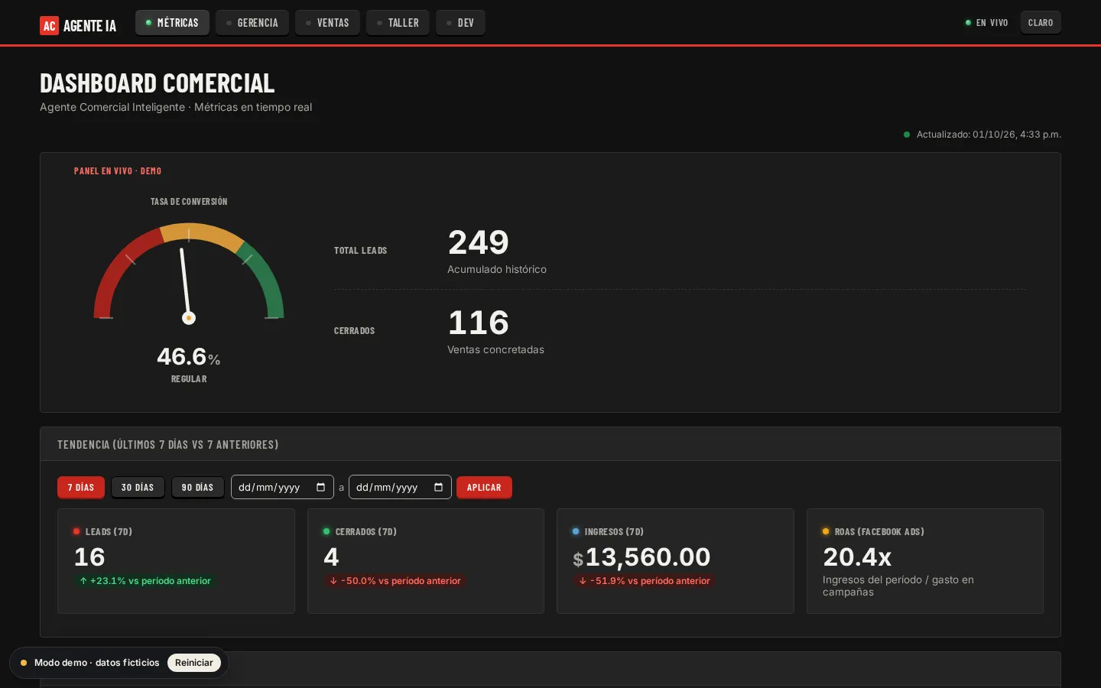Click the orange dot beside ROAS (Facebook Ads)
This screenshot has height=688, width=1101.
click(826, 531)
